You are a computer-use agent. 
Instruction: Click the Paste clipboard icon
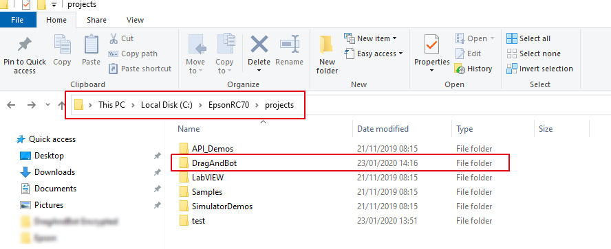[92, 45]
